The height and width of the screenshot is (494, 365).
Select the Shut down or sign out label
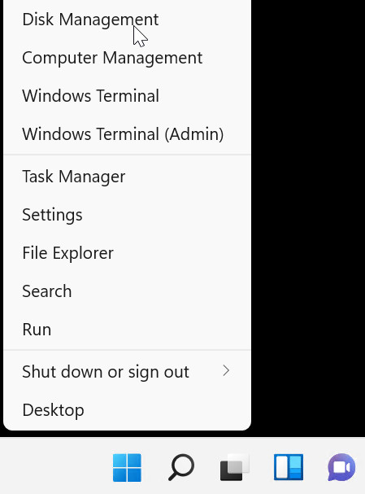(106, 372)
